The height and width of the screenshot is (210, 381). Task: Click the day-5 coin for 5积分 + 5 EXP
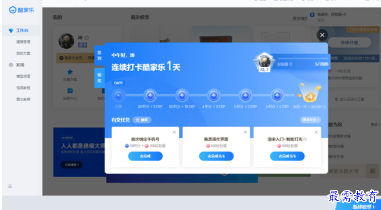246,95
